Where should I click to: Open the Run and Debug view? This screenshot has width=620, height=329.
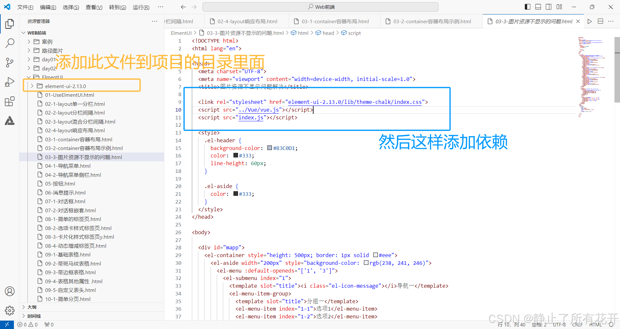point(10,82)
